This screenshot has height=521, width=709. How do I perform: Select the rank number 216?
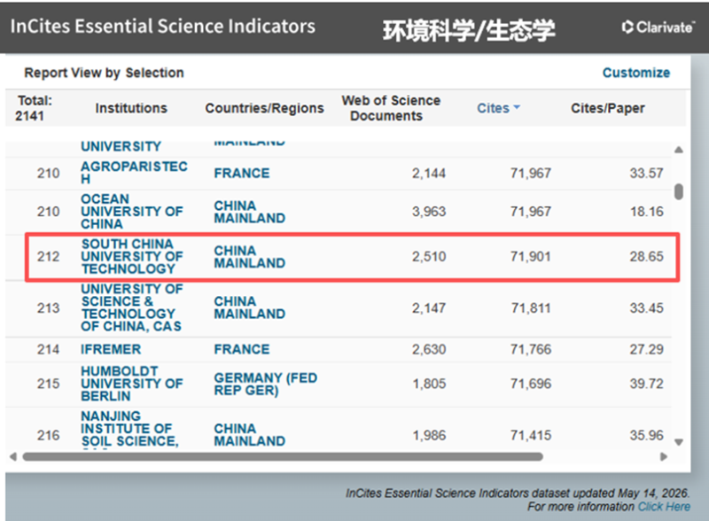point(48,435)
